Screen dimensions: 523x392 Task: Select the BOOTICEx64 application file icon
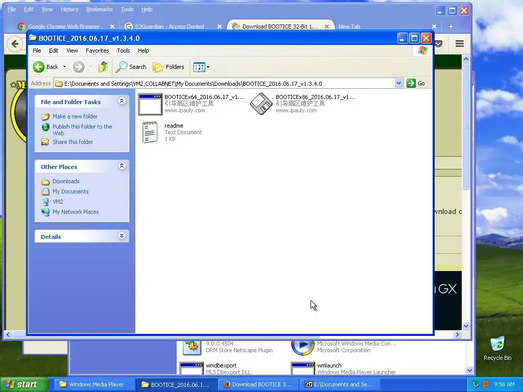150,104
